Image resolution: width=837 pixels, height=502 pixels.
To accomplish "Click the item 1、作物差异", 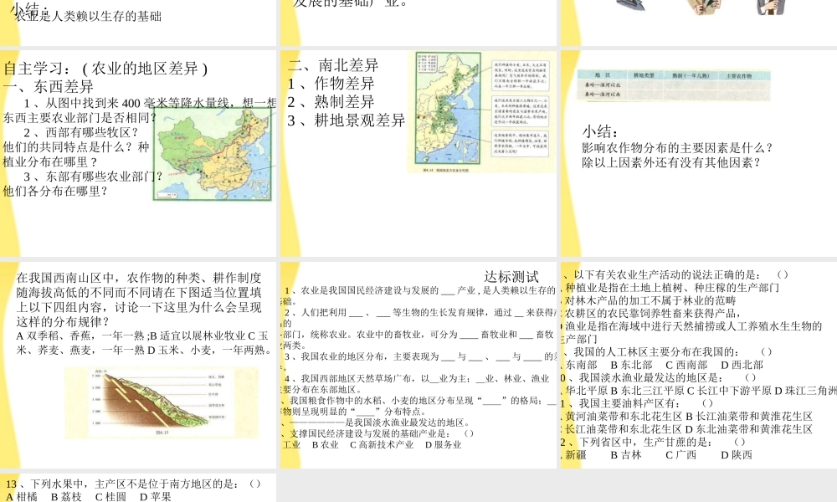I will click(331, 83).
